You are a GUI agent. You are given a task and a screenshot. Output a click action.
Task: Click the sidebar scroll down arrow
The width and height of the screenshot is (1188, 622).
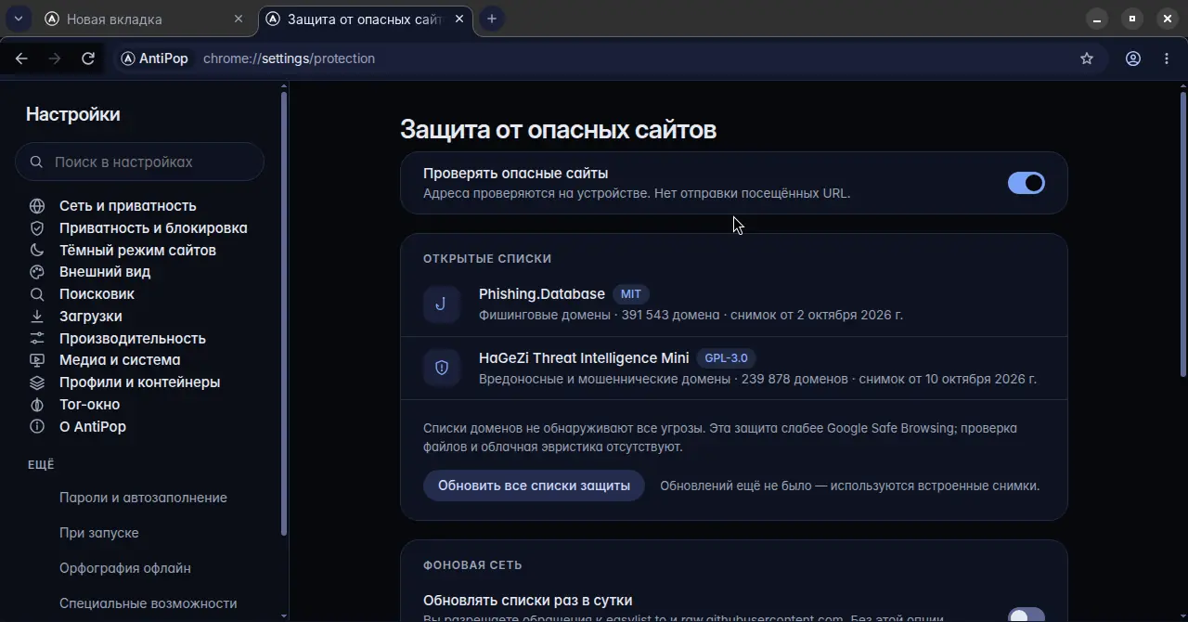pos(284,616)
